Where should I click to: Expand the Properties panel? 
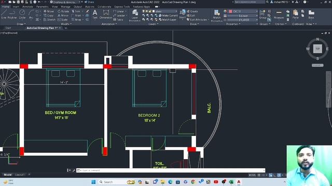point(233,24)
